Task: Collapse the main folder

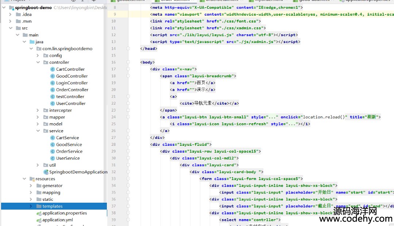Action: coord(18,35)
